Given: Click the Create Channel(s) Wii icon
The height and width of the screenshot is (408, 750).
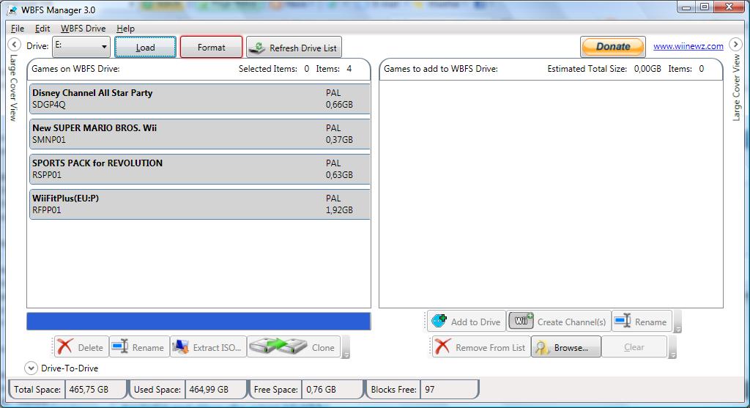Looking at the screenshot, I should click(521, 321).
